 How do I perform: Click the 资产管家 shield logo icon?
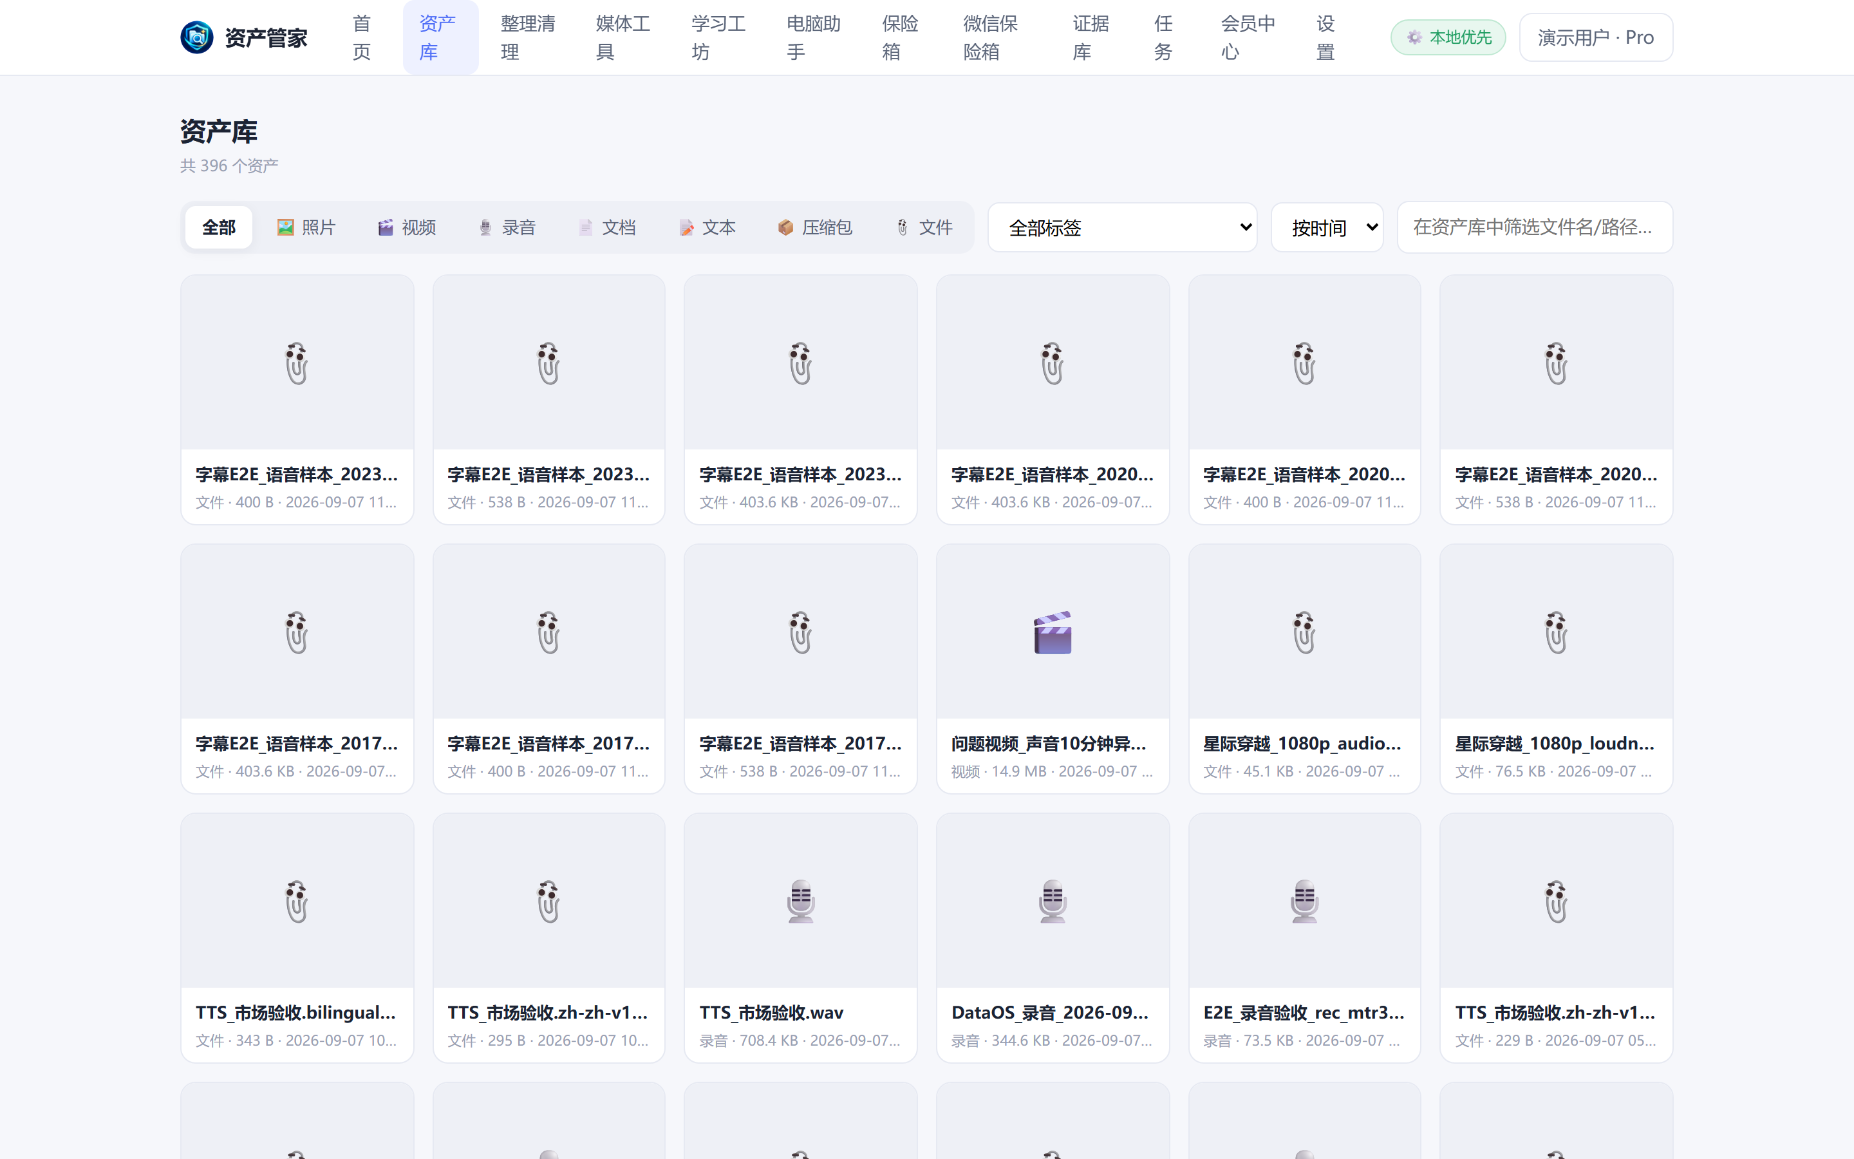point(197,37)
